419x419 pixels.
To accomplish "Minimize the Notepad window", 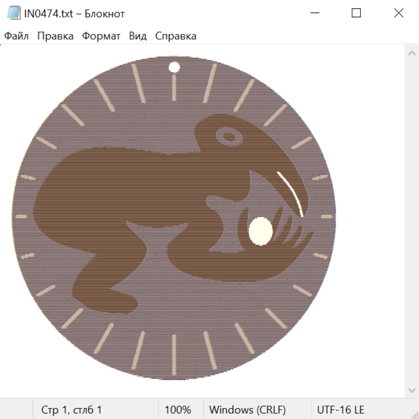I will (x=314, y=14).
